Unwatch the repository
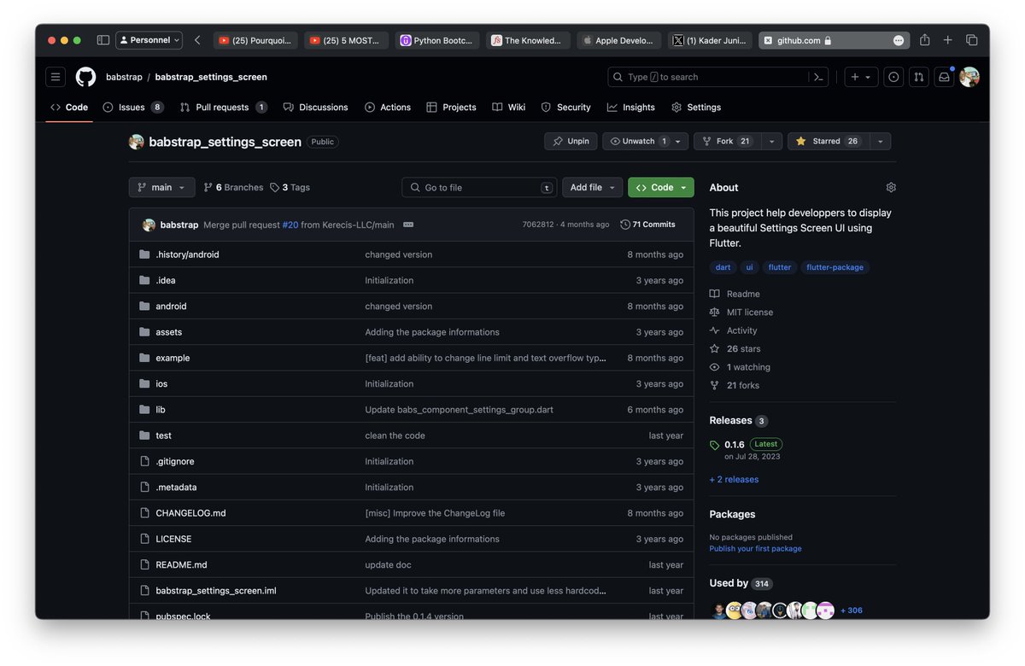The image size is (1025, 666). coord(638,141)
